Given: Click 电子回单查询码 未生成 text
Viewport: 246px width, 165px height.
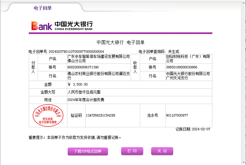Looking at the screenshot, I should click(159, 52).
